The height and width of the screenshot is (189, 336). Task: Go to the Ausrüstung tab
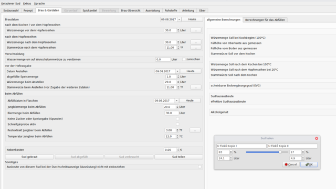[153, 10]
